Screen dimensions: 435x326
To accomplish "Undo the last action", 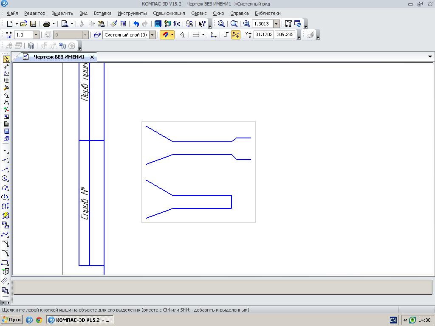I will tap(136, 24).
